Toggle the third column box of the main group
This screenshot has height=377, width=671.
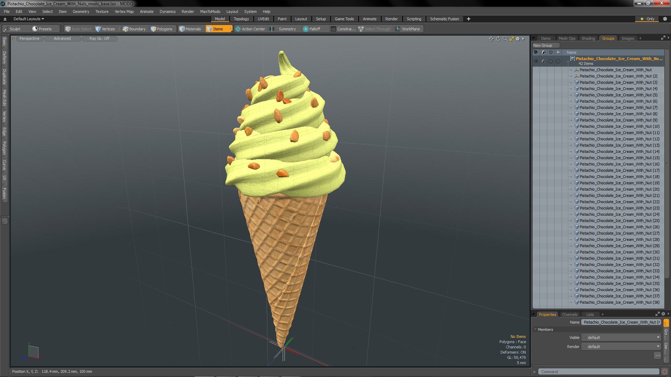coord(550,61)
